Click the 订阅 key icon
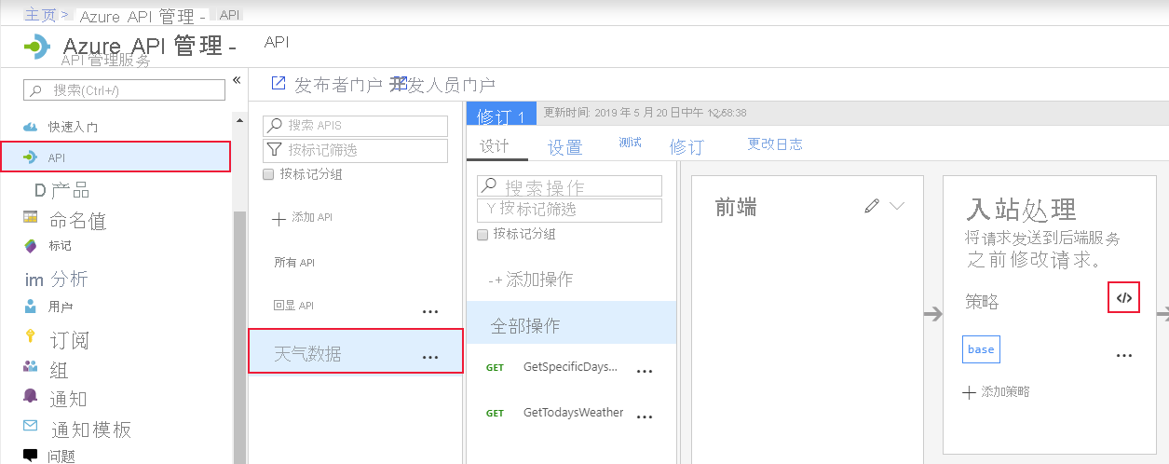Viewport: 1169px width, 464px height. (x=30, y=336)
